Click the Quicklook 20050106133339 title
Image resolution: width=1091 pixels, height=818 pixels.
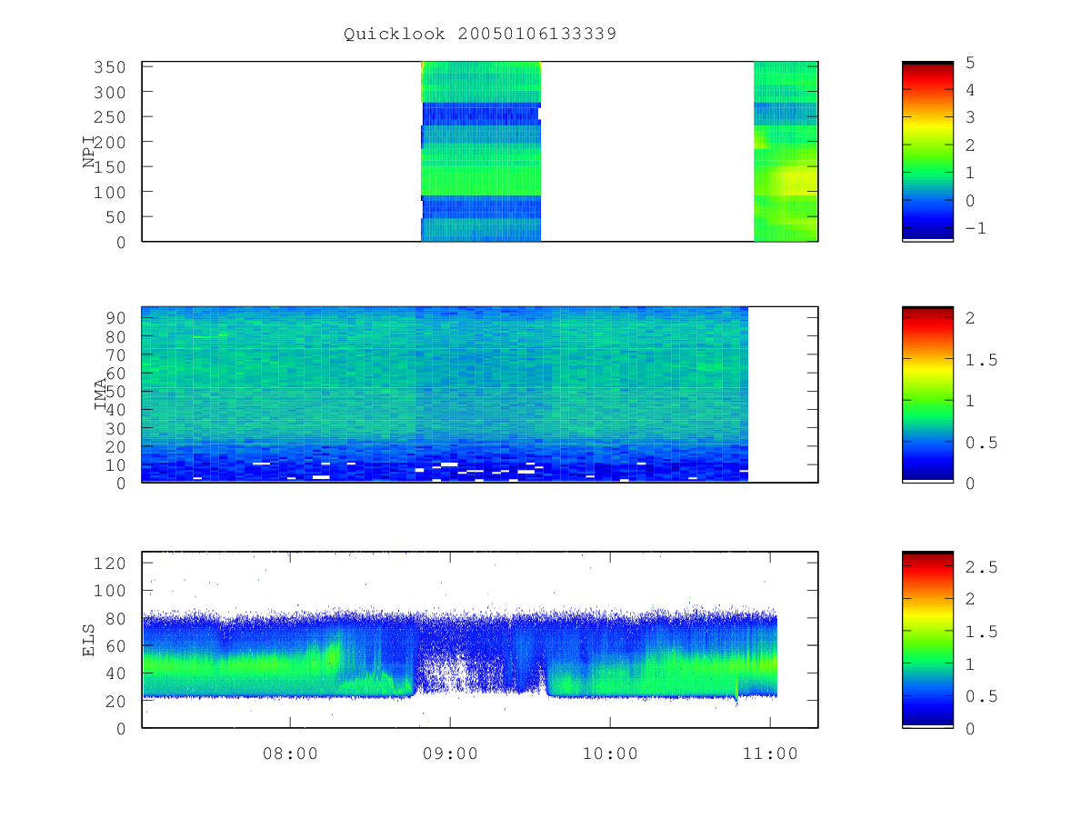point(480,35)
